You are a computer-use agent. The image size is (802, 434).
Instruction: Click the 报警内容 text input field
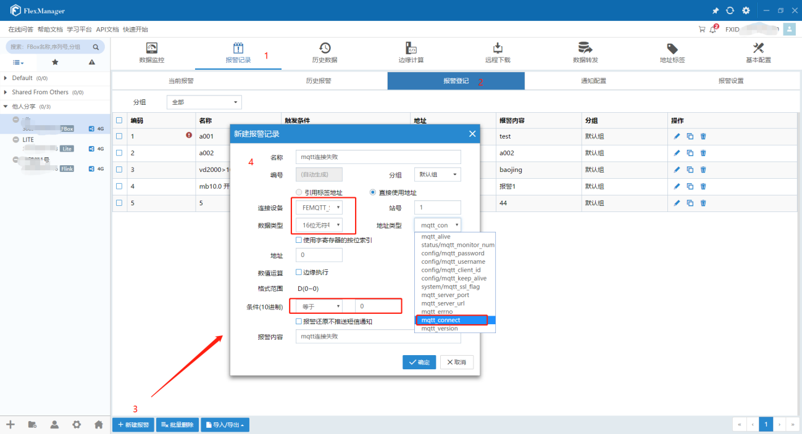[378, 337]
